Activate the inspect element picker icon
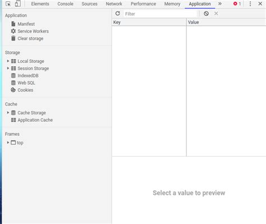Viewport: 266px width, 224px height. pos(8,3)
